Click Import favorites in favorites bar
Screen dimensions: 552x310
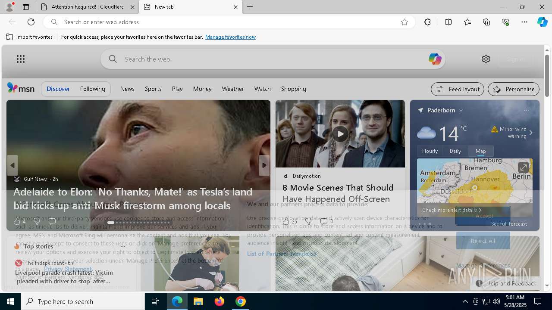(29, 37)
